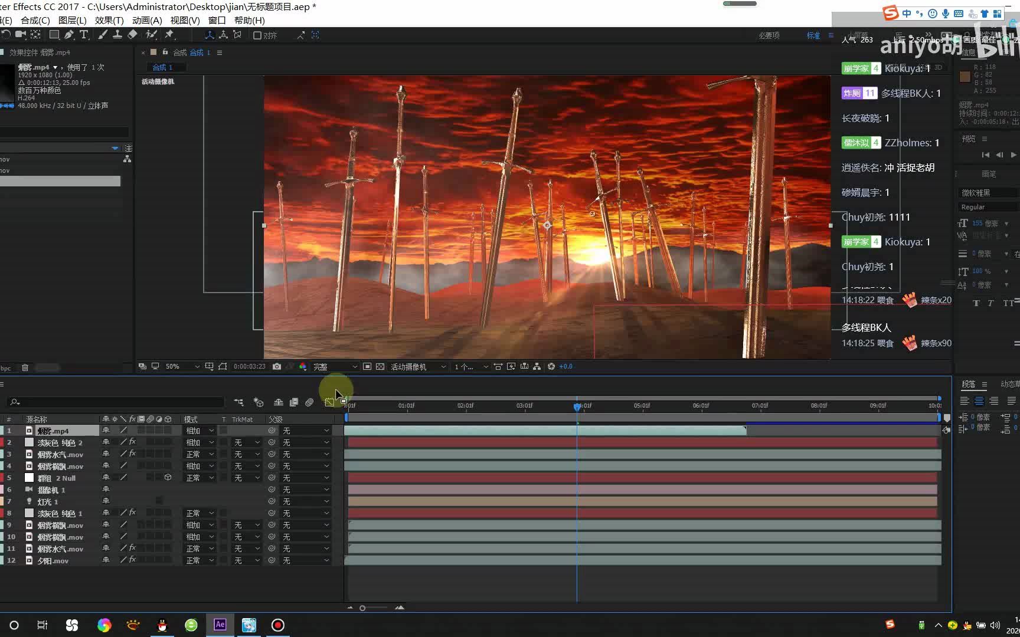Screen dimensions: 1020x637
Task: Click the current time indicator marker in timeline ruler
Action: point(577,406)
